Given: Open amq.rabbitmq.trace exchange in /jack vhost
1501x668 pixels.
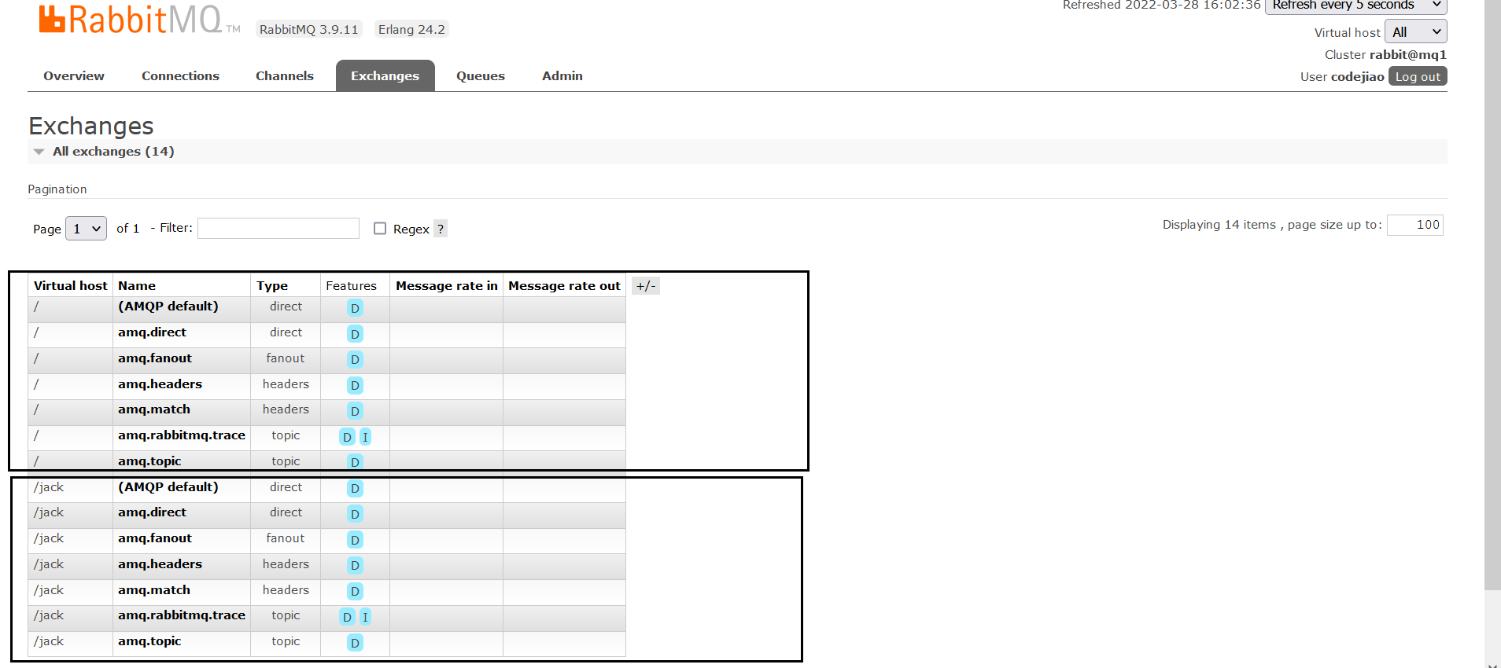Looking at the screenshot, I should [x=182, y=615].
